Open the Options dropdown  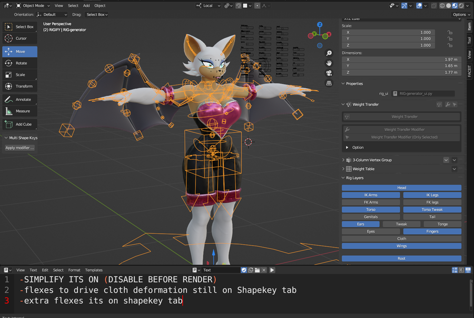pyautogui.click(x=461, y=15)
